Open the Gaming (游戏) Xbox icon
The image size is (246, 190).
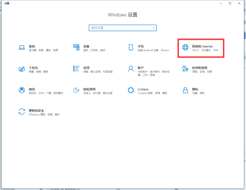[22, 90]
